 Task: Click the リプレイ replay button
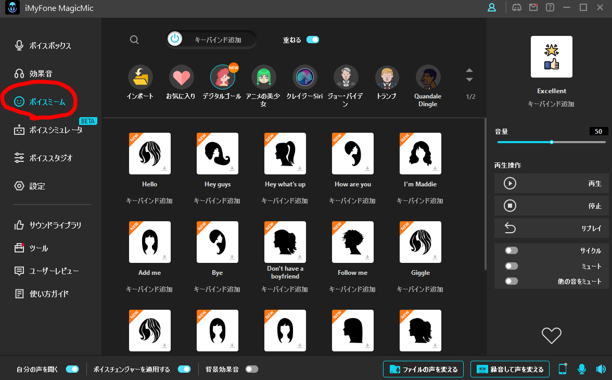coord(552,228)
